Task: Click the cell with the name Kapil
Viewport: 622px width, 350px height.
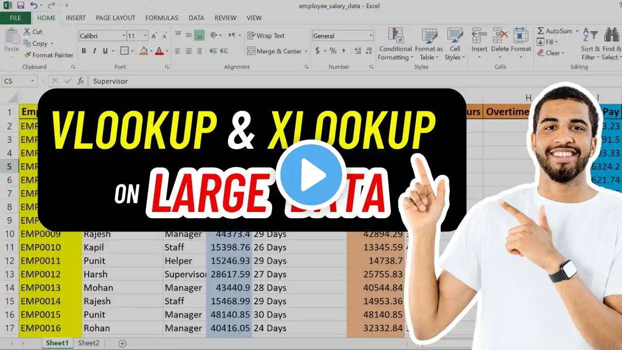Action: (x=122, y=247)
